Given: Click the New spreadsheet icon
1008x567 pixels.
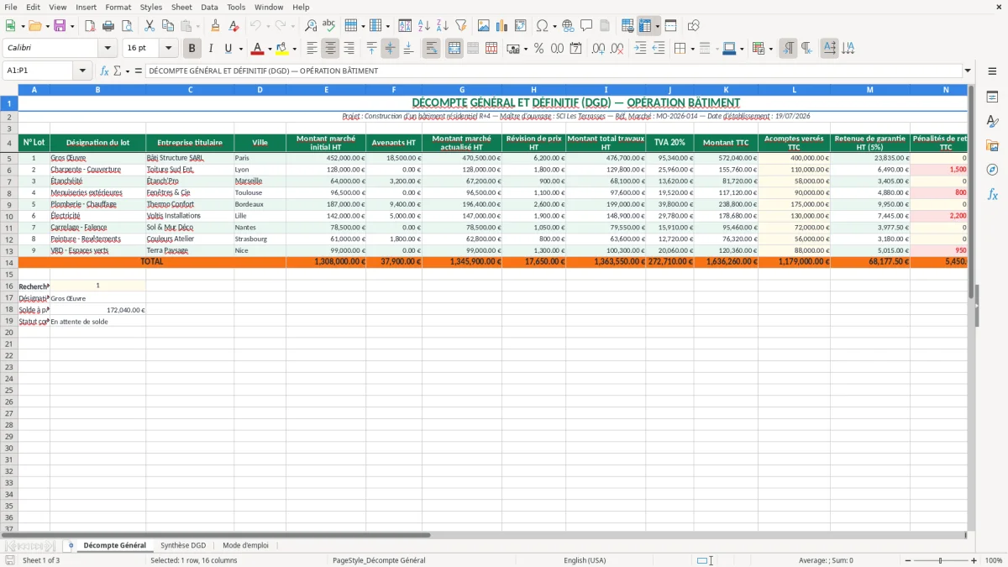Looking at the screenshot, I should 10,26.
